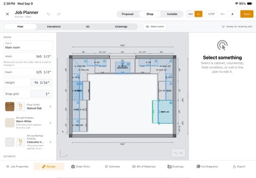Switch units to mm
Screen dimensions: 256x178
(x=190, y=14)
